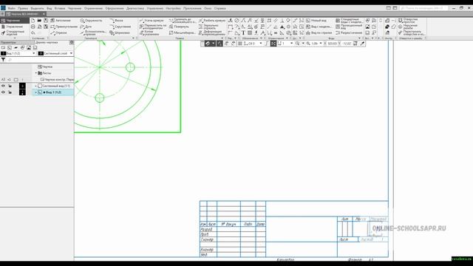Choose the Повернуть rotate tool
Screen dimensions: 473x266
179,27
